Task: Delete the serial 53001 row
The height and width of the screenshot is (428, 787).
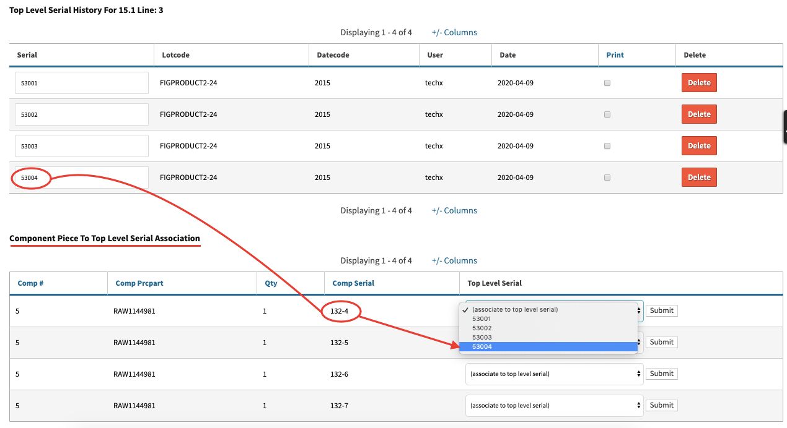Action: tap(698, 83)
